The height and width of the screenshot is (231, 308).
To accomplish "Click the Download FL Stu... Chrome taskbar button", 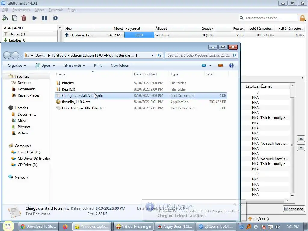I will pyautogui.click(x=38, y=226).
